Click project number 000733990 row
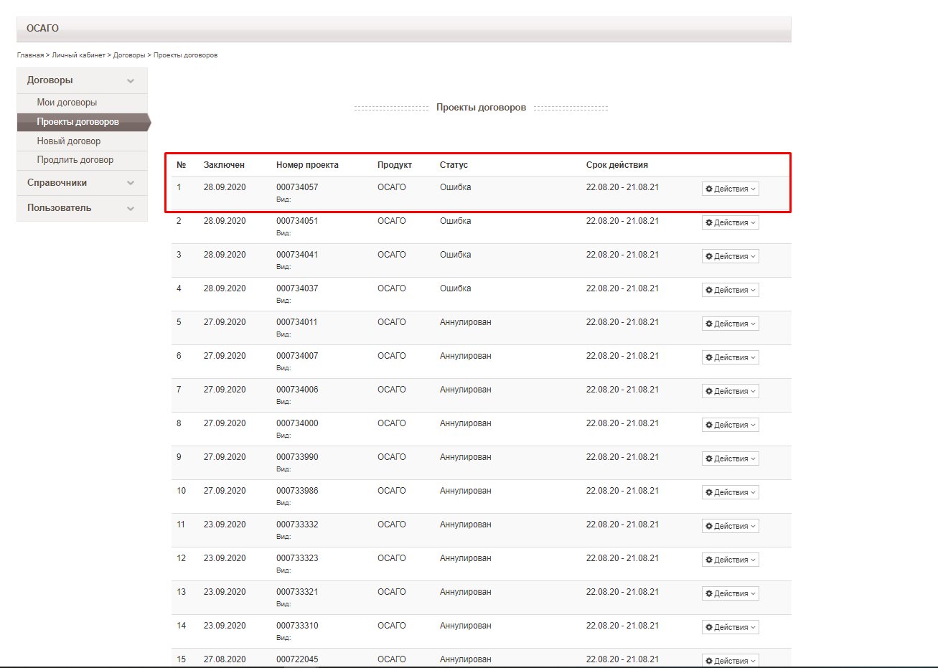This screenshot has height=668, width=938. click(x=297, y=457)
